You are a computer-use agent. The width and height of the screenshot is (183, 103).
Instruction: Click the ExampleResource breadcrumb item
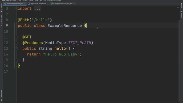(53, 1)
